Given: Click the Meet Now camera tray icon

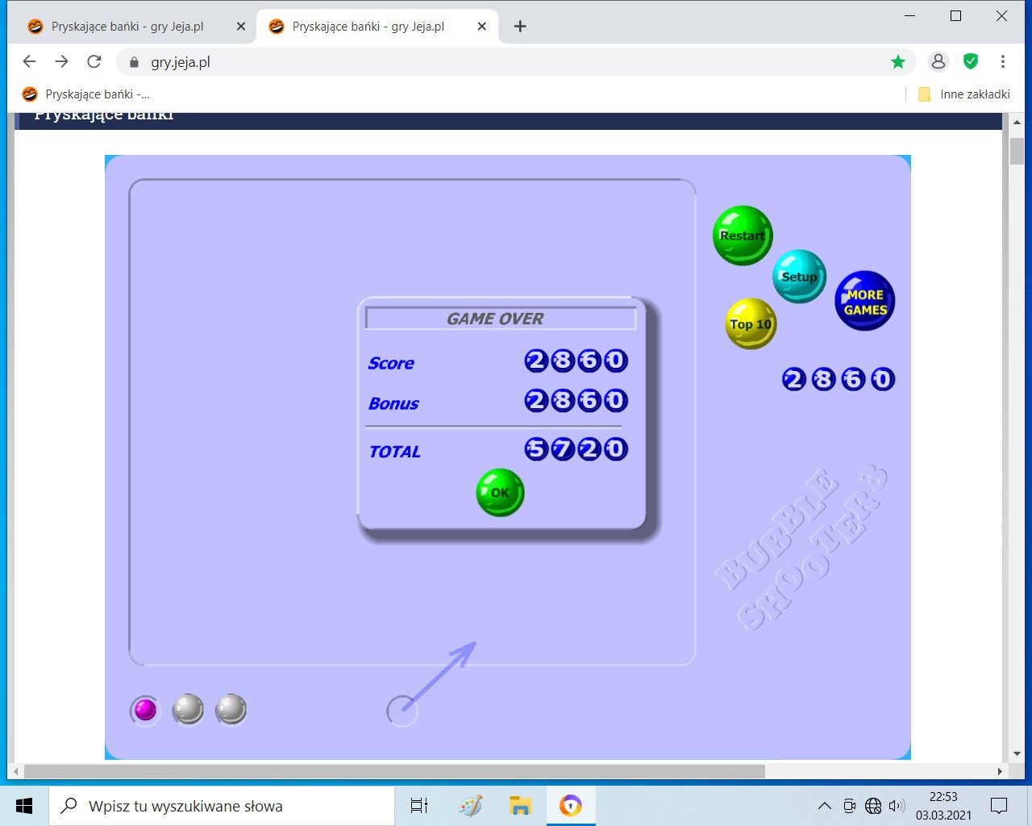Looking at the screenshot, I should point(849,806).
